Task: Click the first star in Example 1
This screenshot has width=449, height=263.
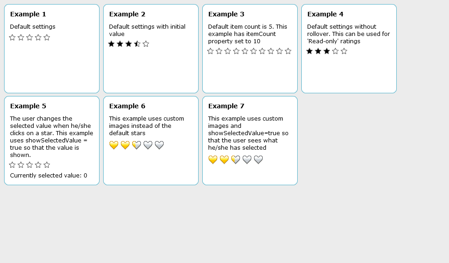Action: (12, 38)
